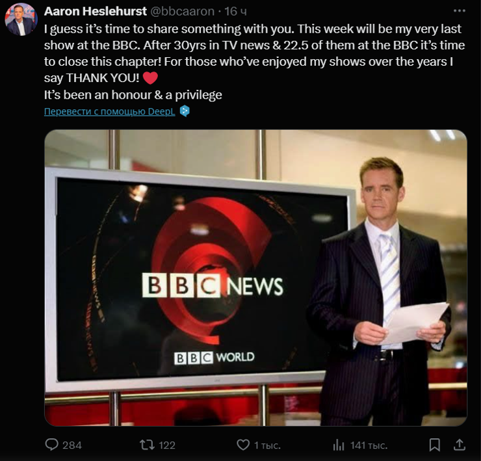Viewport: 481px width, 461px height.
Task: Open the share upload icon
Action: (459, 445)
